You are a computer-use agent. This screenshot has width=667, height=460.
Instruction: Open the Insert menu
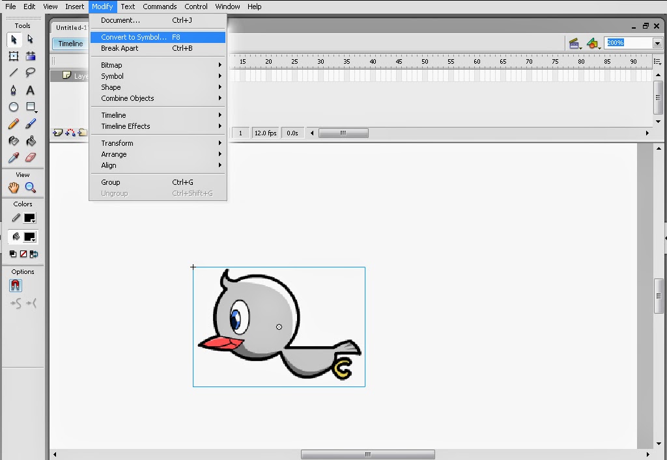pos(74,7)
